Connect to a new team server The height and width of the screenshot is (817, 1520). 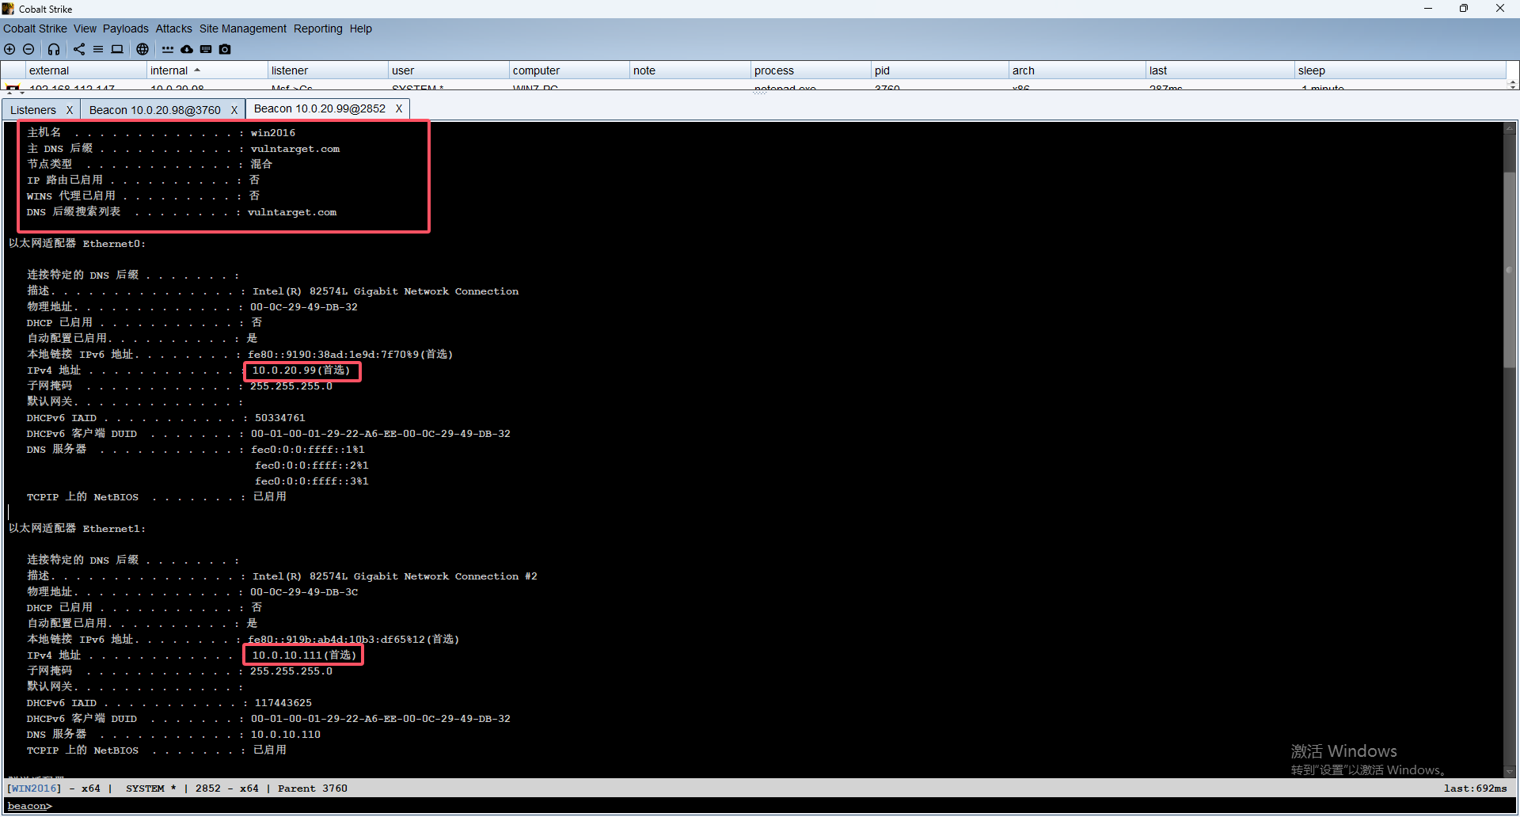coord(9,49)
